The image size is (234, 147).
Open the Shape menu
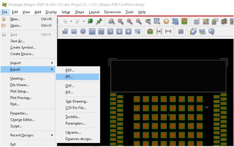click(x=80, y=12)
